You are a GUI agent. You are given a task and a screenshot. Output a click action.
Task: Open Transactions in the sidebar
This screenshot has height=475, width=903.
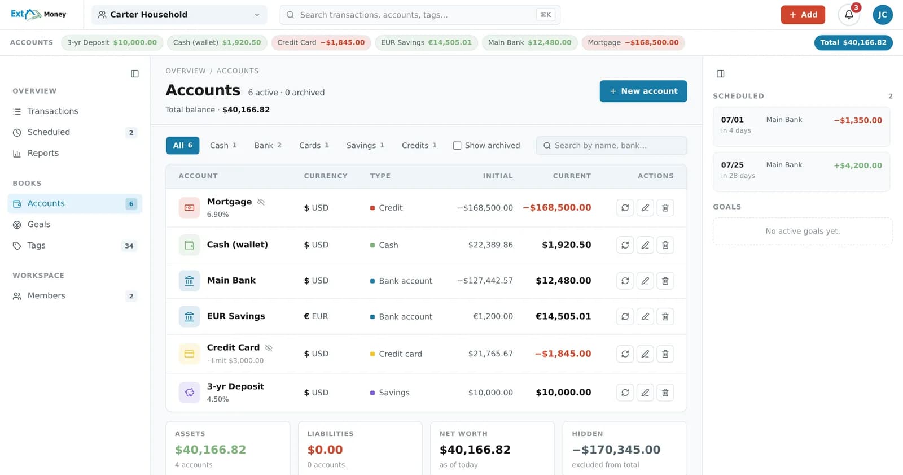(x=53, y=111)
